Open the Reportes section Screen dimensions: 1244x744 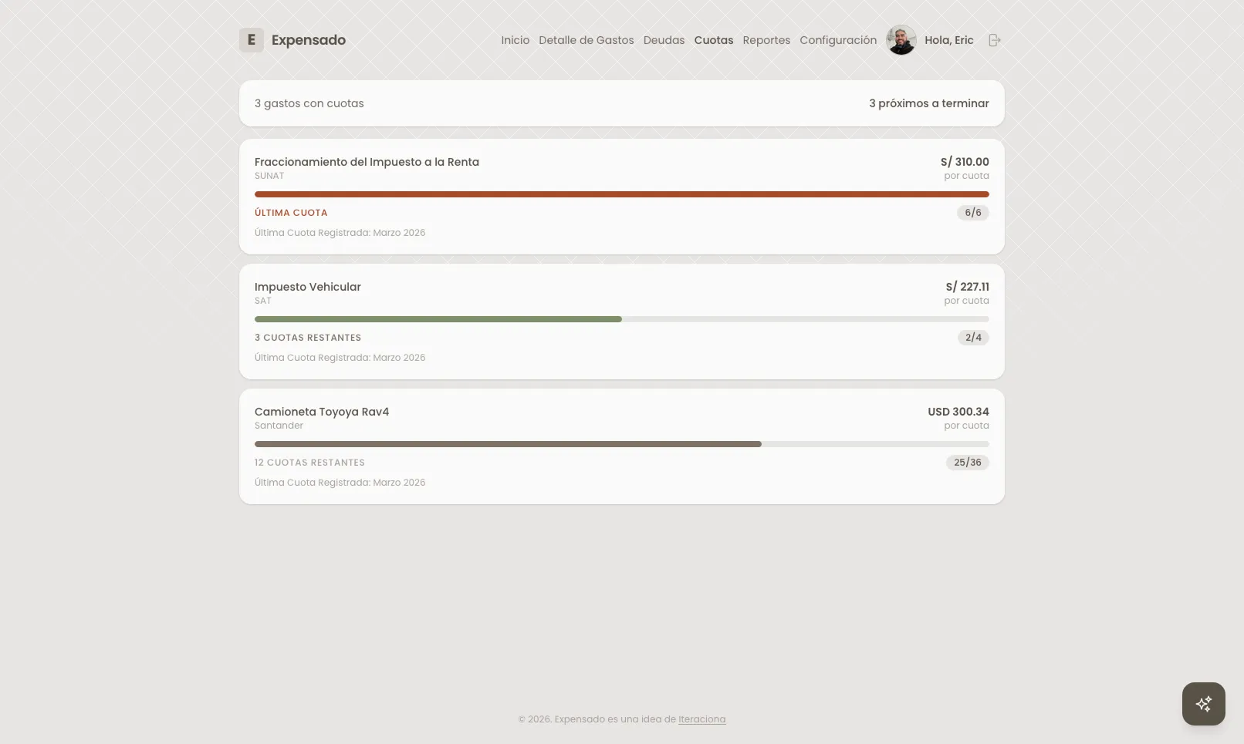click(x=766, y=40)
